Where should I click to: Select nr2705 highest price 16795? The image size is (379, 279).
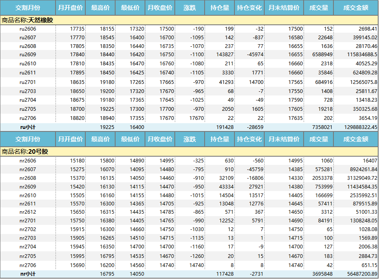(107, 256)
